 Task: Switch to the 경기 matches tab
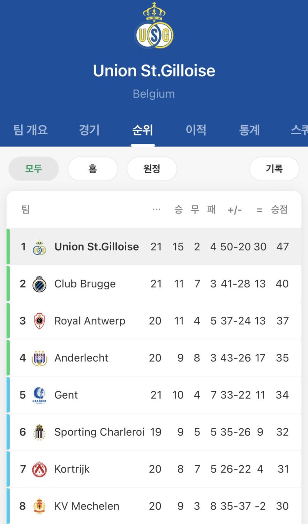click(89, 130)
